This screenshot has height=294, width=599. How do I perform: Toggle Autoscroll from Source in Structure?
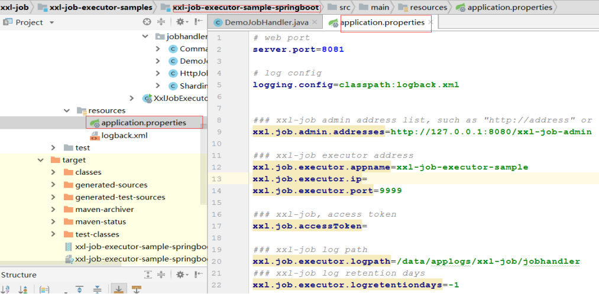137,289
